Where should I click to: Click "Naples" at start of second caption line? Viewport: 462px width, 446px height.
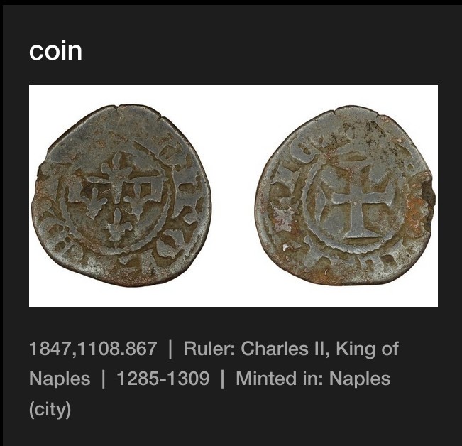60,379
